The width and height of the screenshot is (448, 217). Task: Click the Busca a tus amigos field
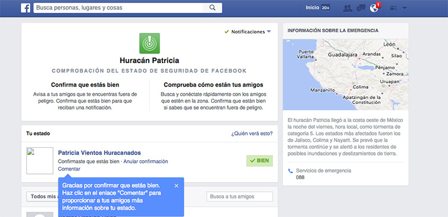click(240, 196)
